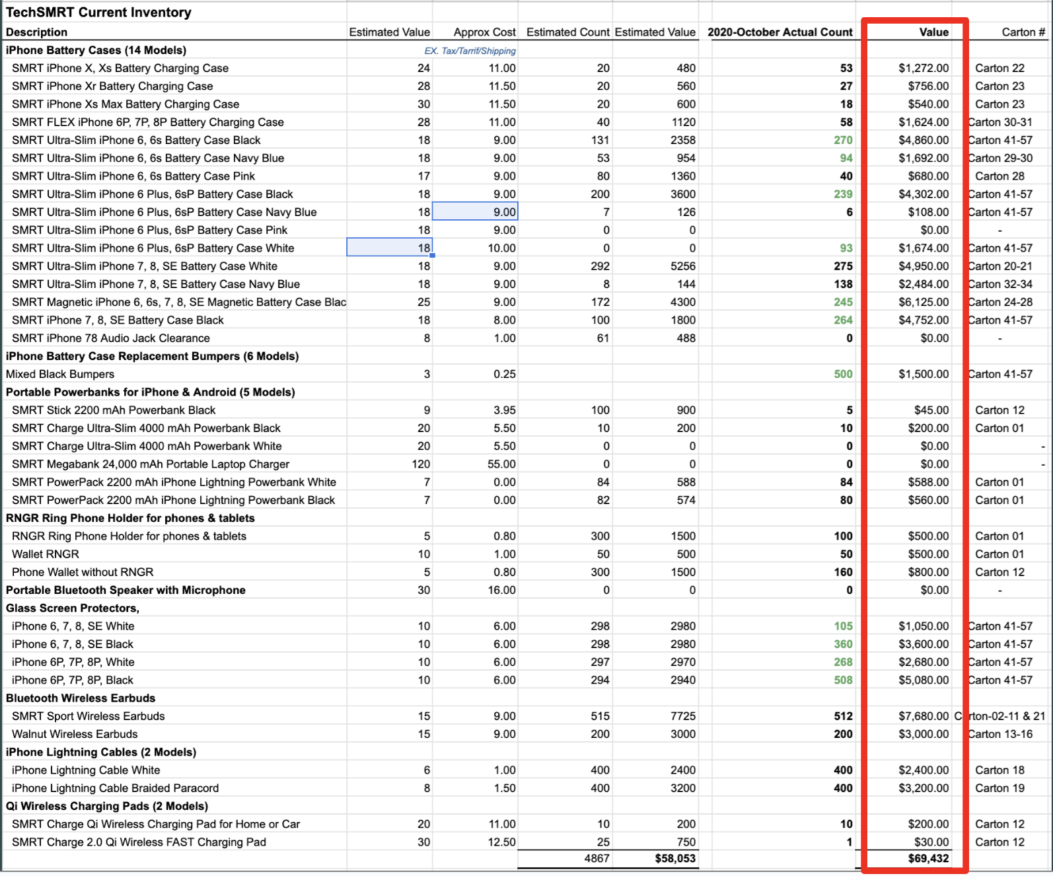
Task: Click 'iPhone Lightning Cables (2 Models)' section header
Action: 100,752
